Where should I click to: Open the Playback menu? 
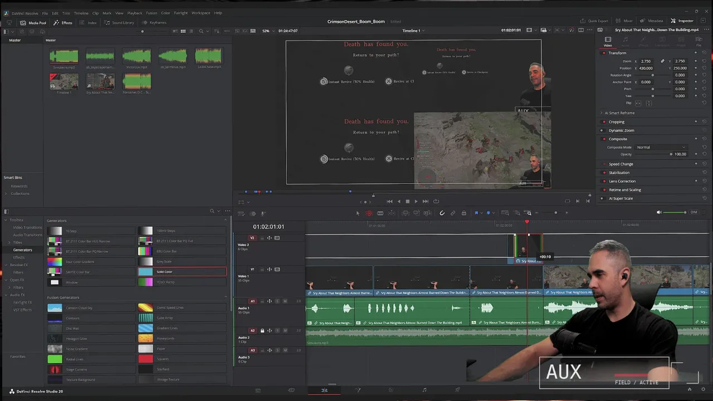[x=134, y=13]
